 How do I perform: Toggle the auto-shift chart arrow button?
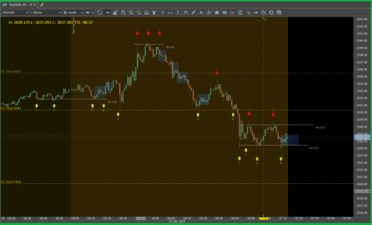pyautogui.click(x=108, y=12)
